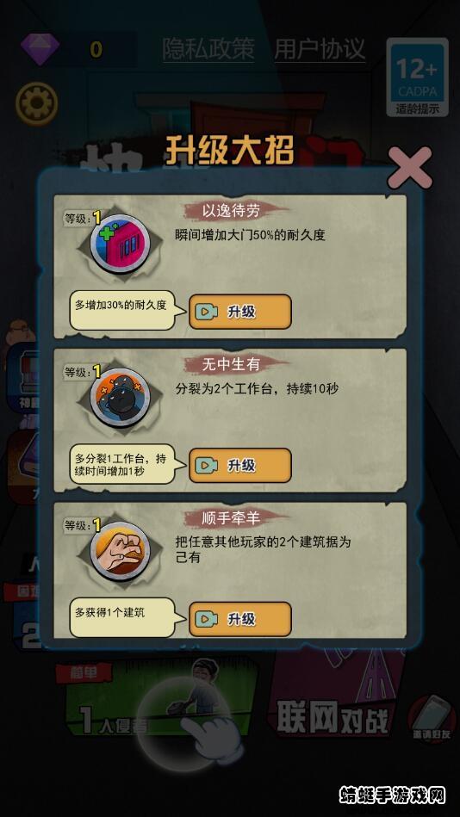
Task: Click the 多增加30%的耐久度 tooltip bubble
Action: (x=122, y=310)
